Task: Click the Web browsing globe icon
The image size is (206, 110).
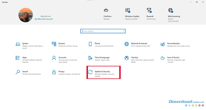Action: pos(171,10)
